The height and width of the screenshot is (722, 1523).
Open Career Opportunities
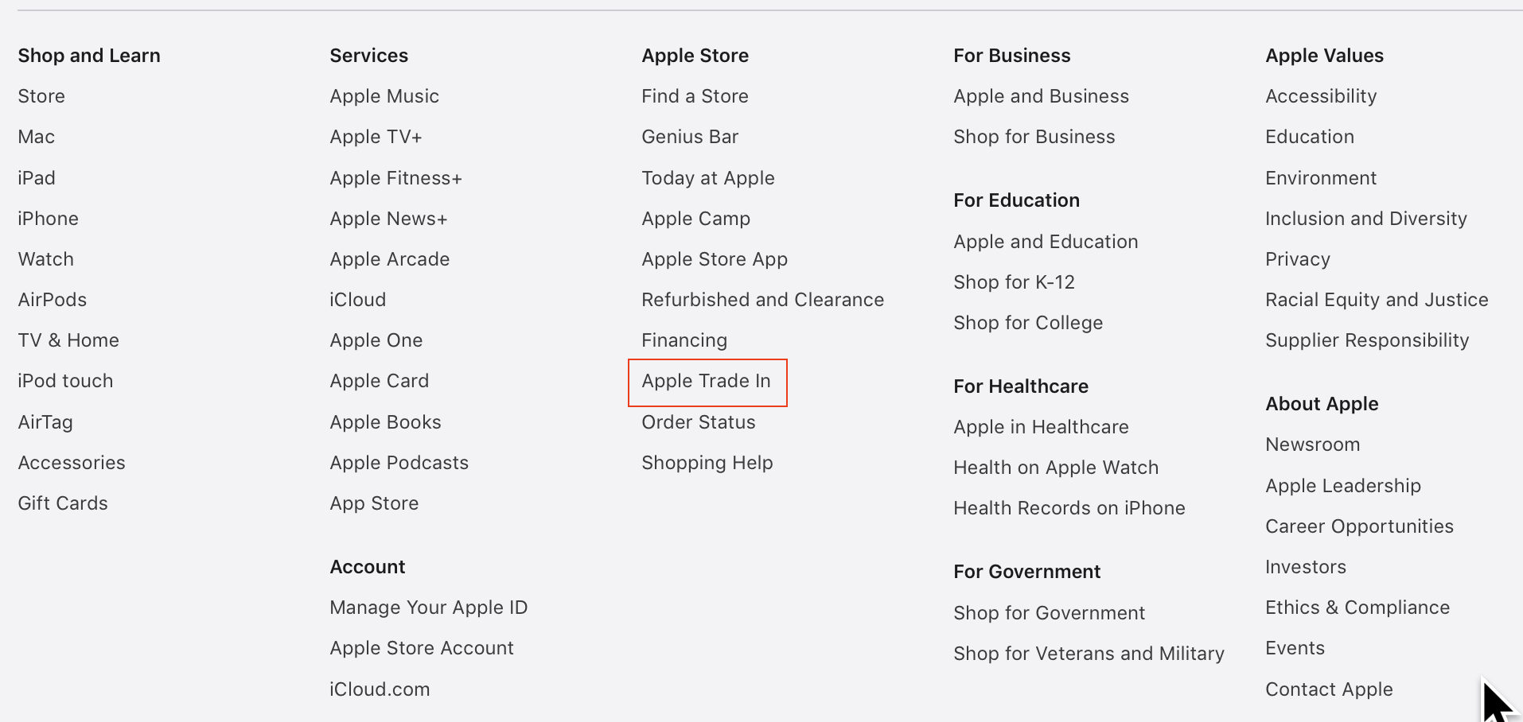1359,526
